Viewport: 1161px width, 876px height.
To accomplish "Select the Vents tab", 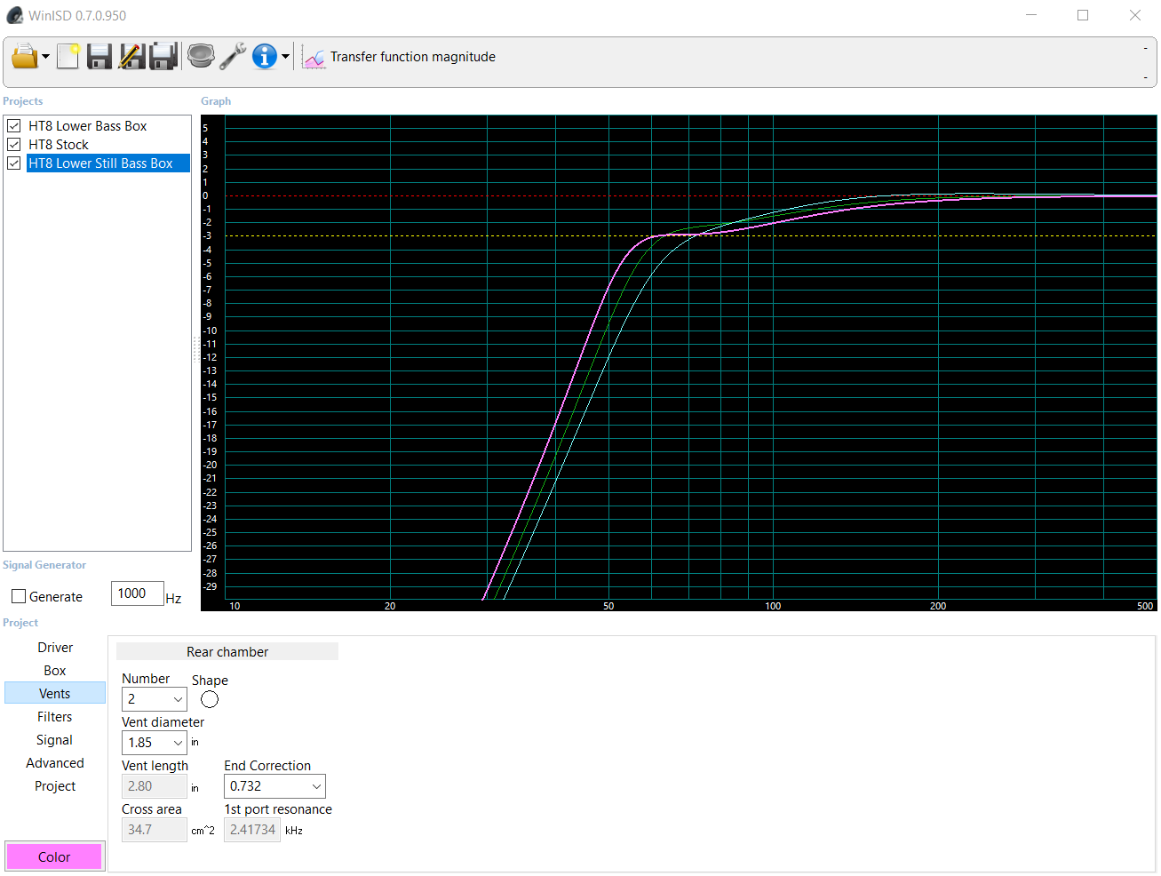I will (55, 694).
